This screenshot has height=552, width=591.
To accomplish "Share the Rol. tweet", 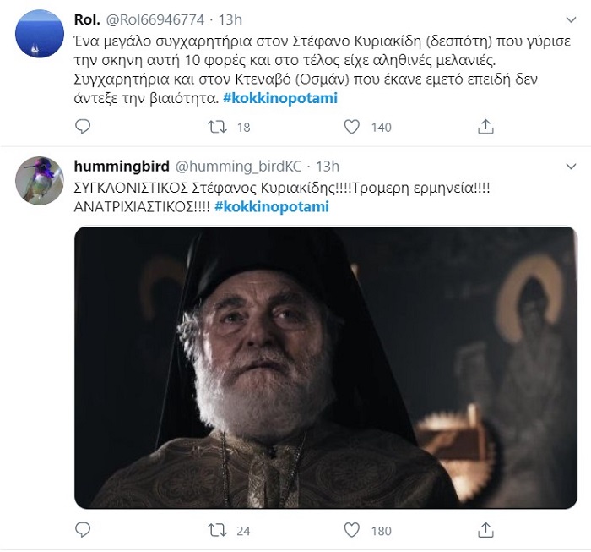I will [x=485, y=127].
